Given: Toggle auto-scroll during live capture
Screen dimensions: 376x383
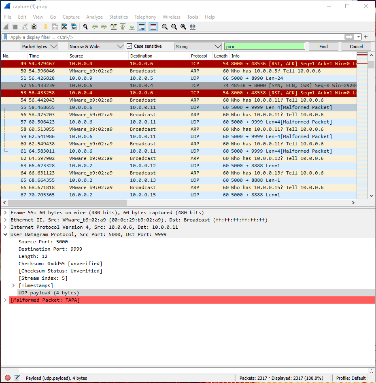Looking at the screenshot, I should tap(142, 27).
